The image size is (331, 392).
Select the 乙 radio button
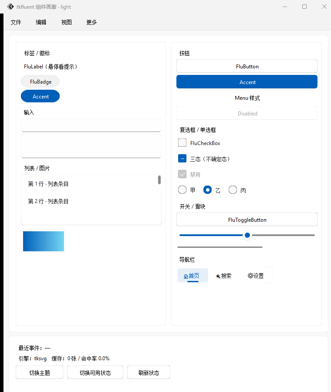point(207,190)
